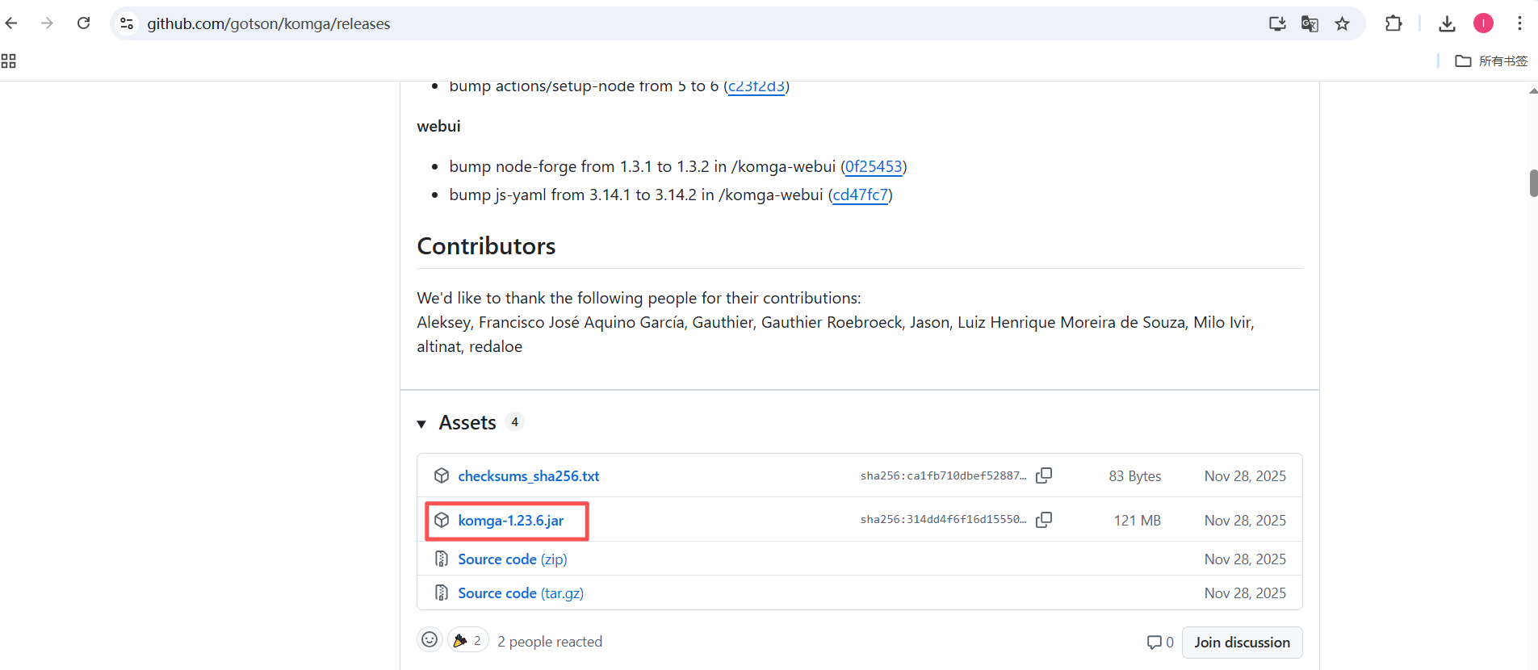Viewport: 1538px width, 670px height.
Task: Click the '121 MB' file size text
Action: 1138,521
